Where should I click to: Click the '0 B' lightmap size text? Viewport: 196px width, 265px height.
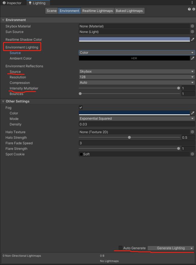tap(102, 256)
